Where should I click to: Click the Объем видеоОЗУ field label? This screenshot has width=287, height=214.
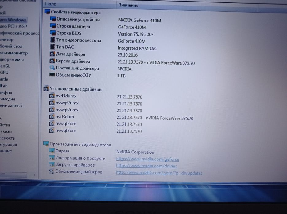point(73,75)
